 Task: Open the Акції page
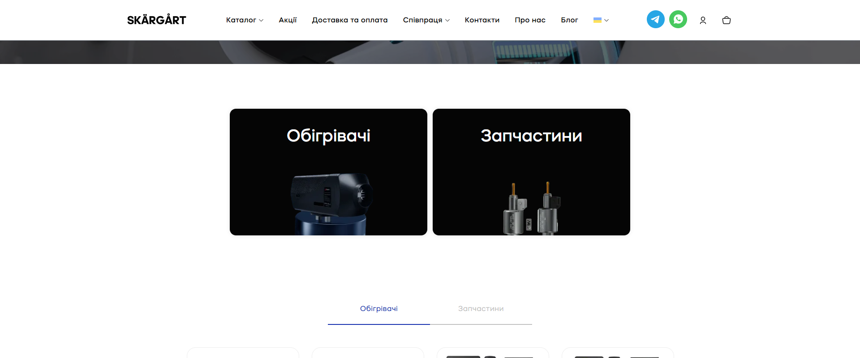288,20
